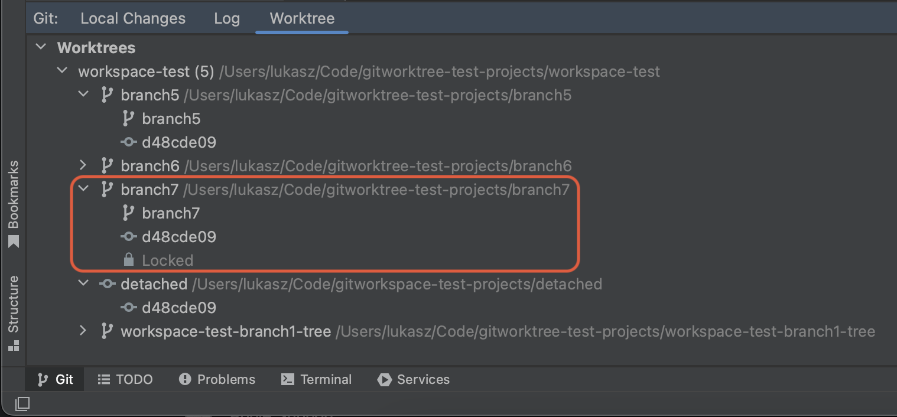Collapse the branch7 worktree entry
Viewport: 897px width, 417px height.
point(83,188)
